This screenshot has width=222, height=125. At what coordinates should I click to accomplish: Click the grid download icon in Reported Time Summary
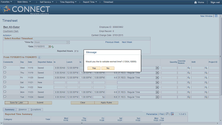coord(172,114)
